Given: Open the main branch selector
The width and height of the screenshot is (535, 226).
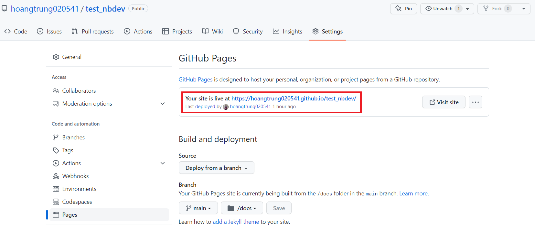Looking at the screenshot, I should point(198,208).
